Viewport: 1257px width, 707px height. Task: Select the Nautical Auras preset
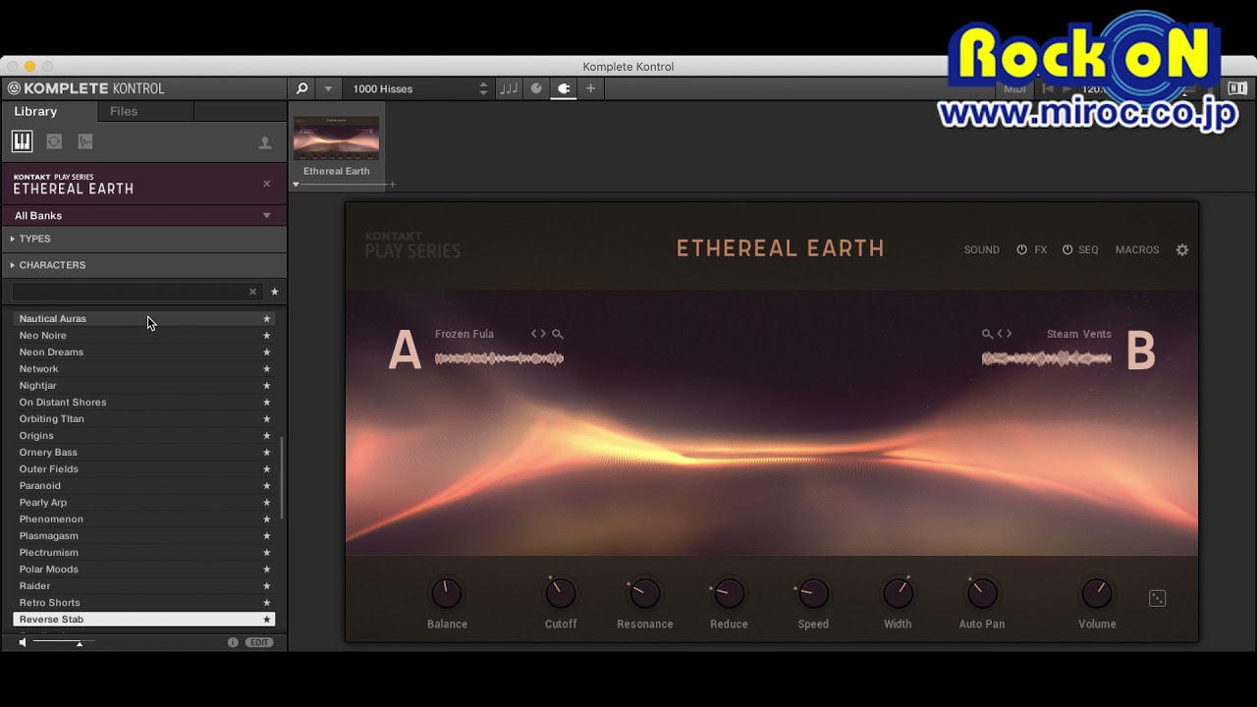143,318
